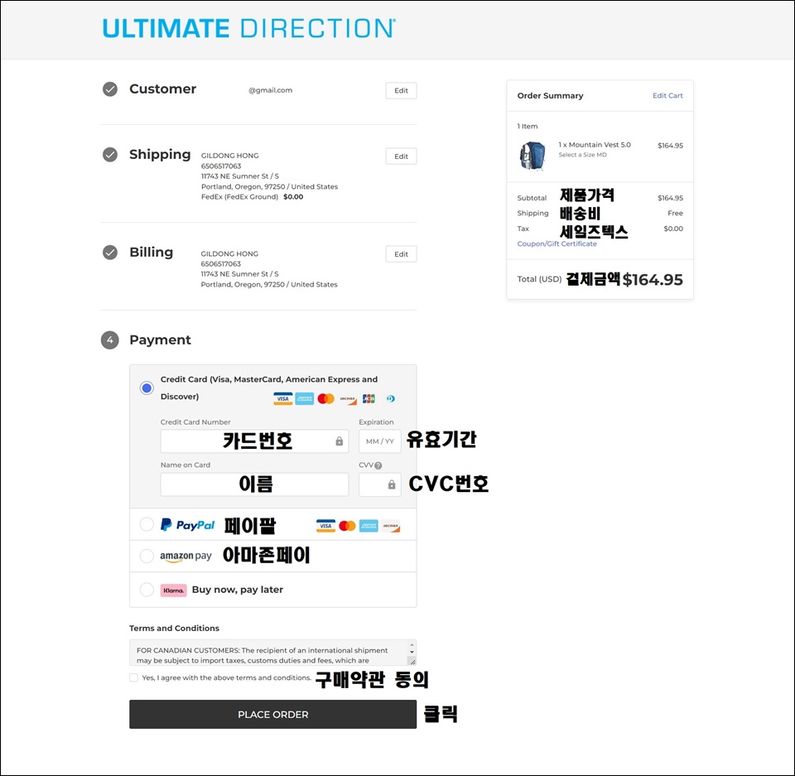The image size is (795, 776).
Task: Click the MasterCard icon in the Credit Card row
Action: pyautogui.click(x=326, y=398)
